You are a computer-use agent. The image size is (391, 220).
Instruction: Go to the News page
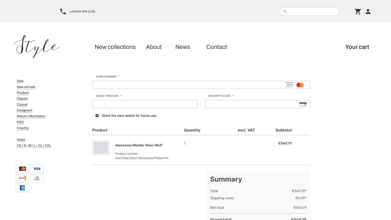[x=183, y=47]
